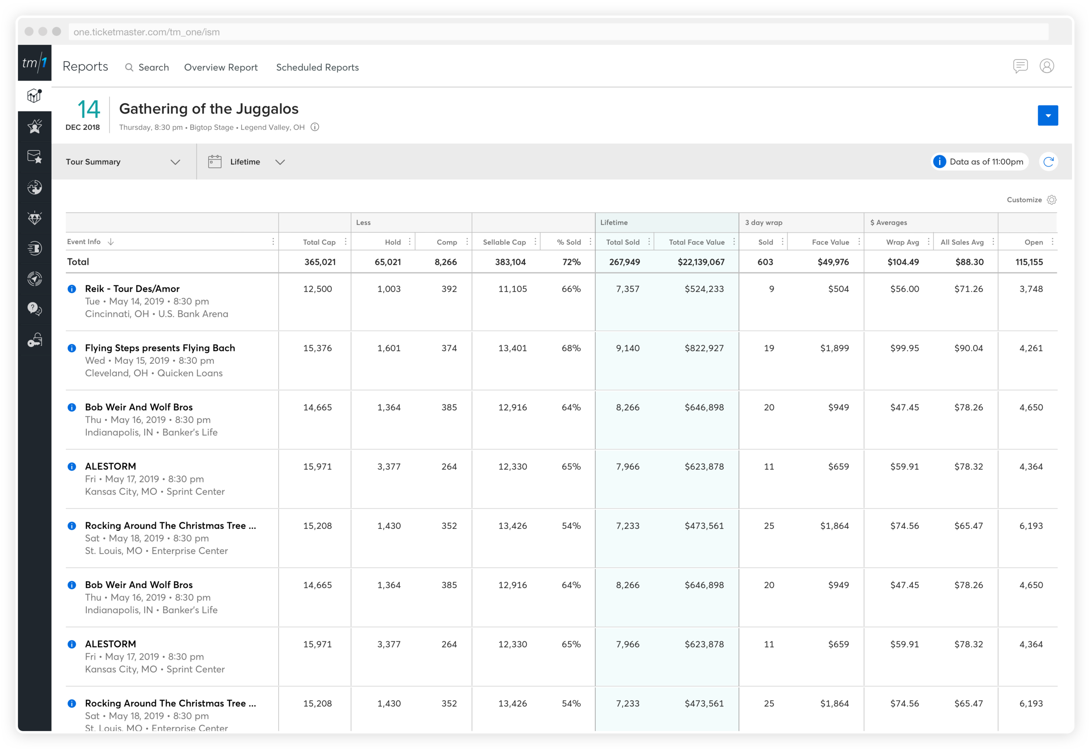Select the diamond sidebar icon

[34, 218]
